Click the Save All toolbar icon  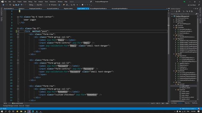coord(18,5)
